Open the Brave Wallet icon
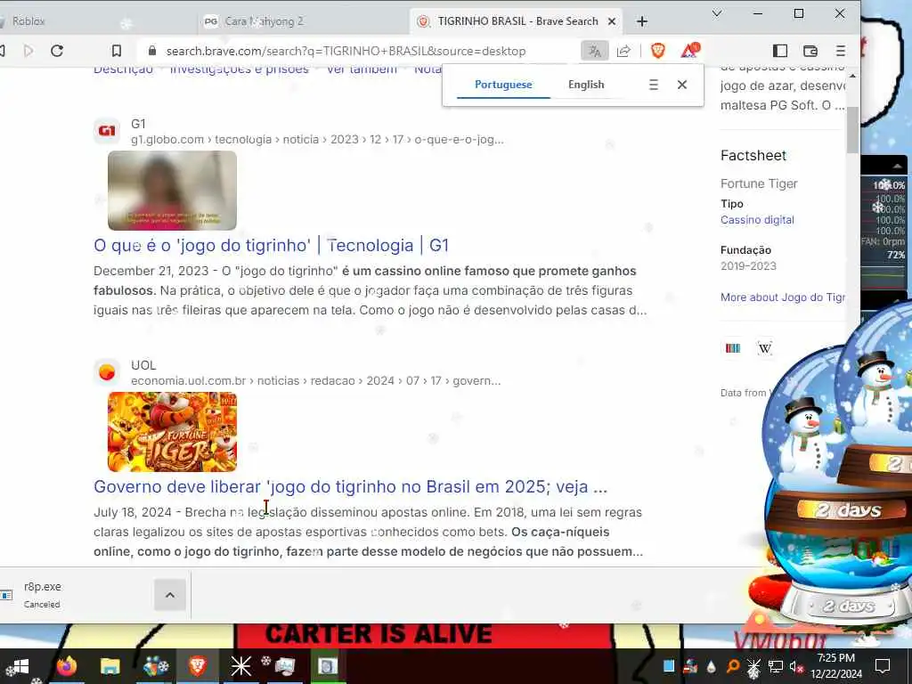Image resolution: width=912 pixels, height=684 pixels. tap(810, 51)
